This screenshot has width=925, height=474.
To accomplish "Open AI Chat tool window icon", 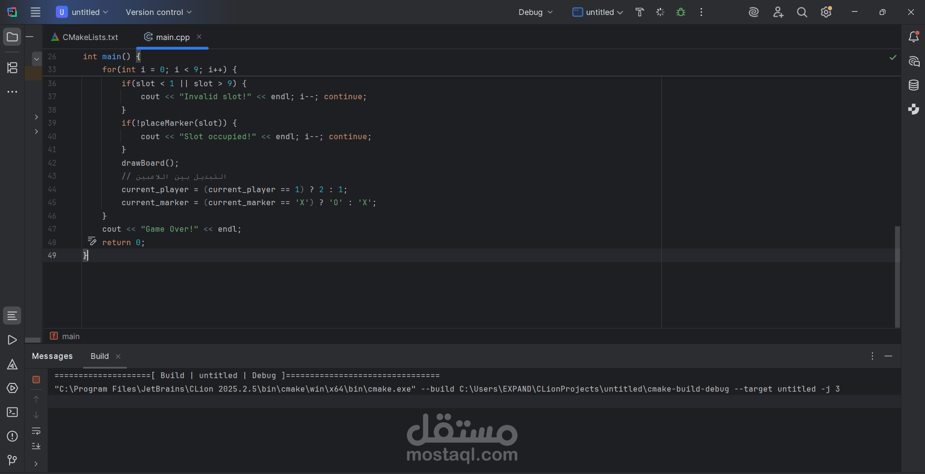I will pos(913,61).
